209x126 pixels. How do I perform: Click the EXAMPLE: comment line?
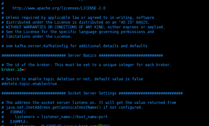click(15, 122)
